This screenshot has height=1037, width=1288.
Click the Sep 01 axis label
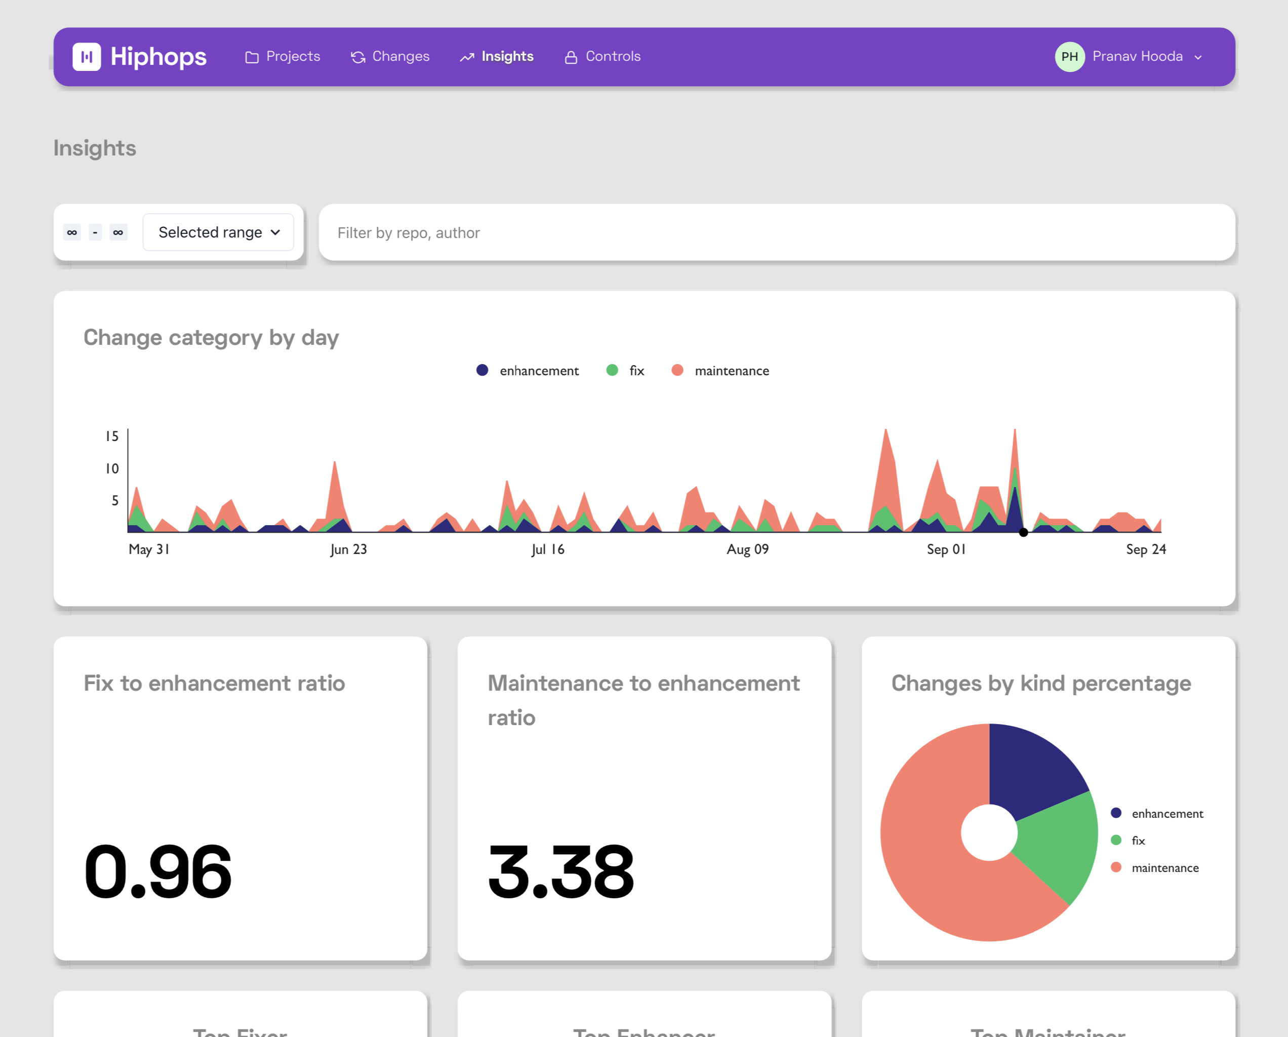946,549
